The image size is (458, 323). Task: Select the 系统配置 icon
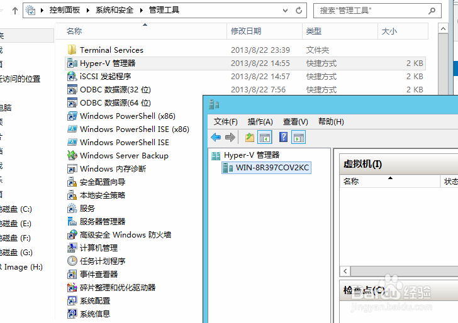coord(72,300)
